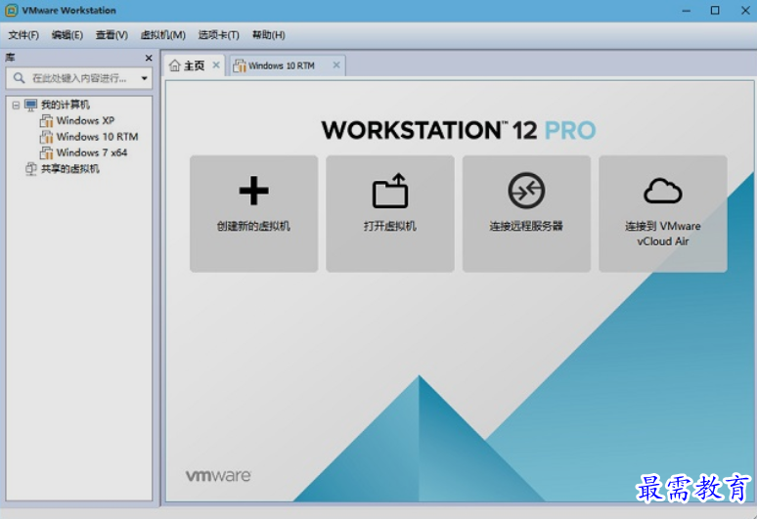Click the home icon on the 主页 tab
This screenshot has width=757, height=519.
175,65
